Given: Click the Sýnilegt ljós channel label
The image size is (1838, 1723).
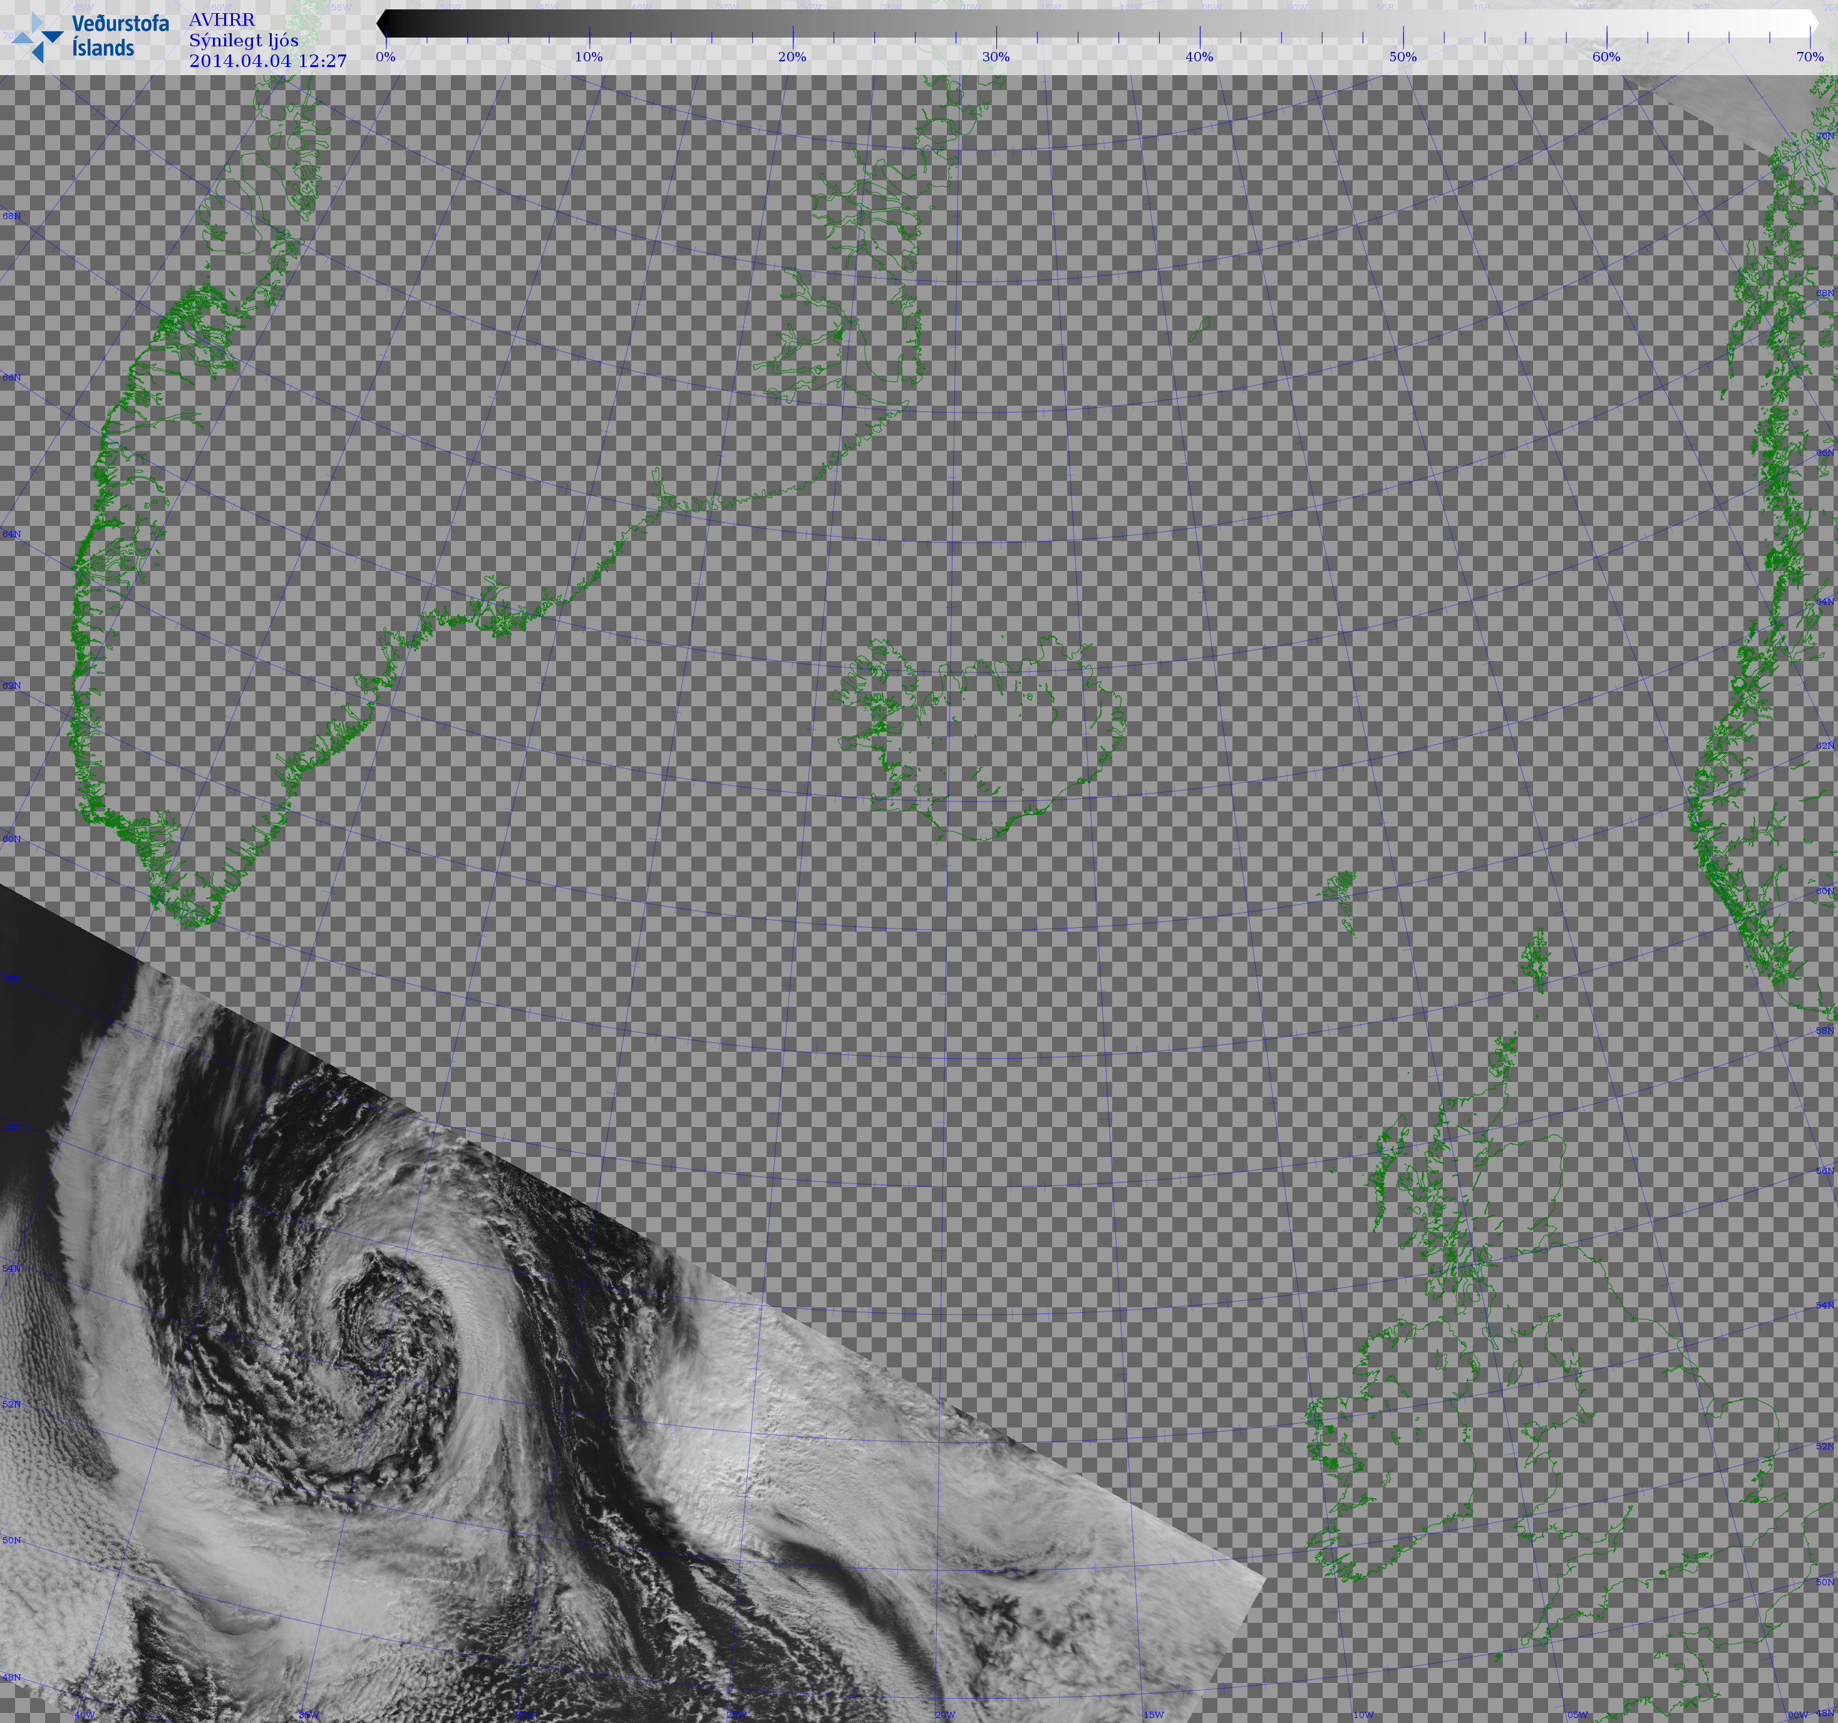Looking at the screenshot, I should coord(243,39).
